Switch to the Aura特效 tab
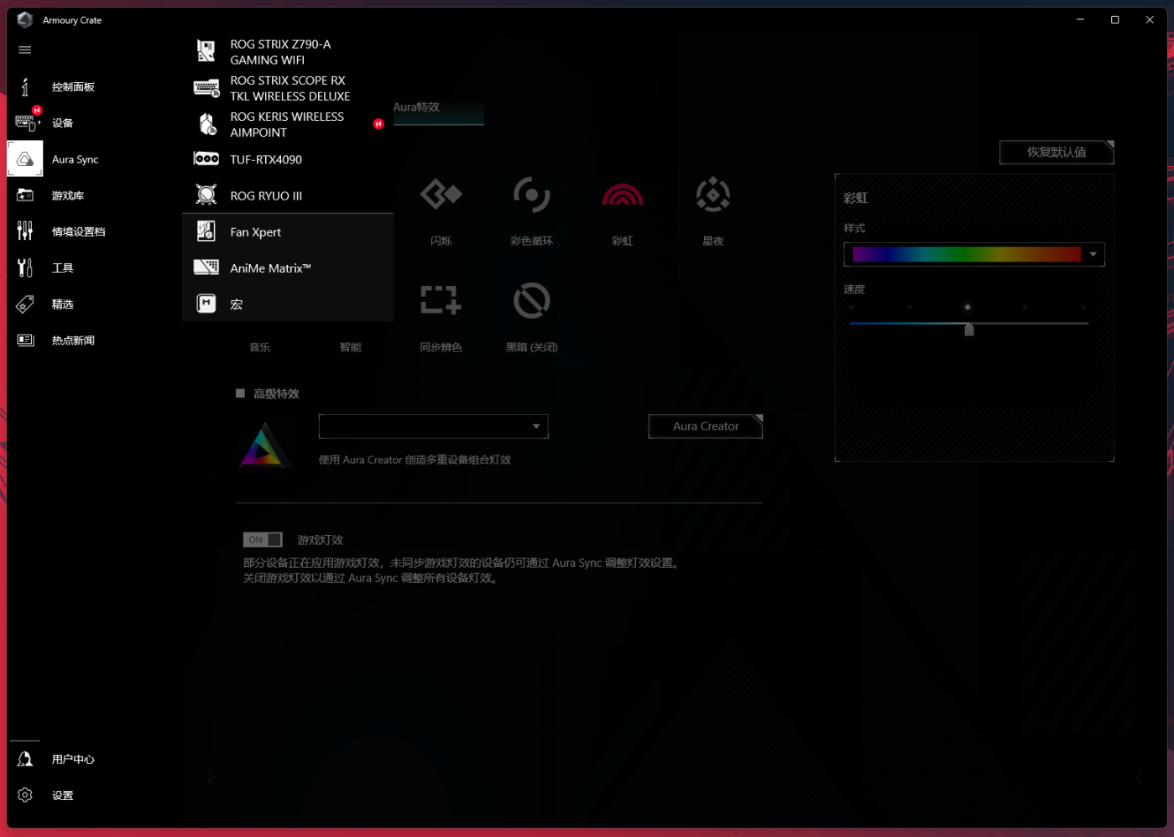The width and height of the screenshot is (1174, 837). pyautogui.click(x=438, y=108)
